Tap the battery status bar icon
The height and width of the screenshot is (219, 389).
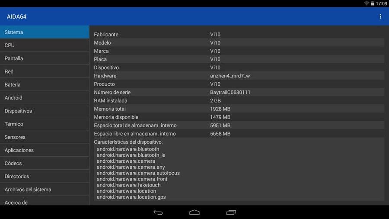(373, 3)
